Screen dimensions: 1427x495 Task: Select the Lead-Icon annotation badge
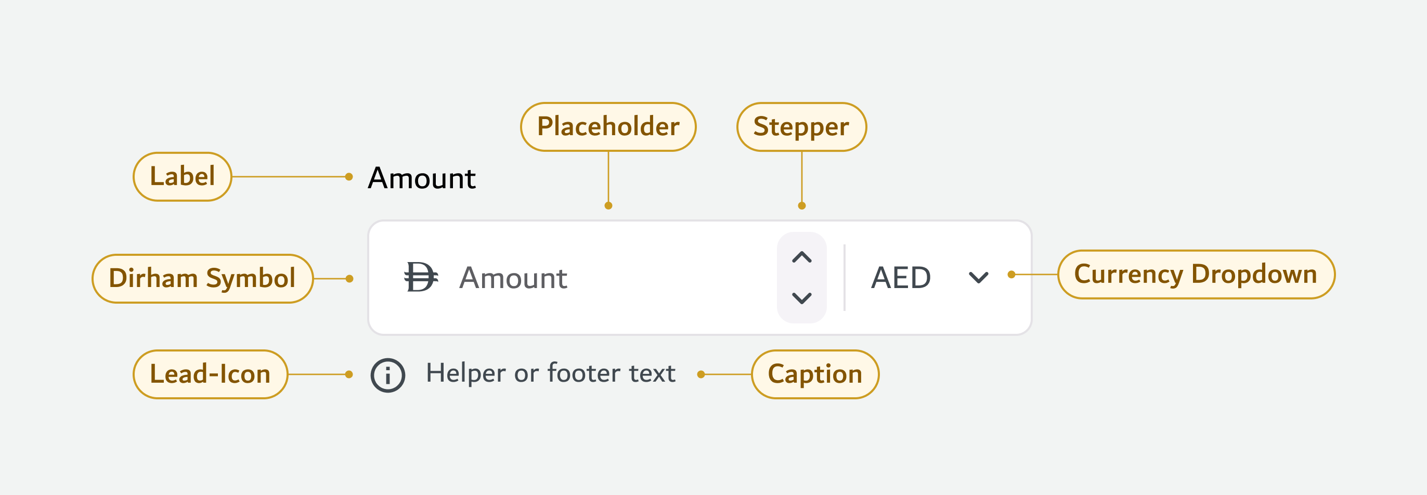pyautogui.click(x=210, y=374)
